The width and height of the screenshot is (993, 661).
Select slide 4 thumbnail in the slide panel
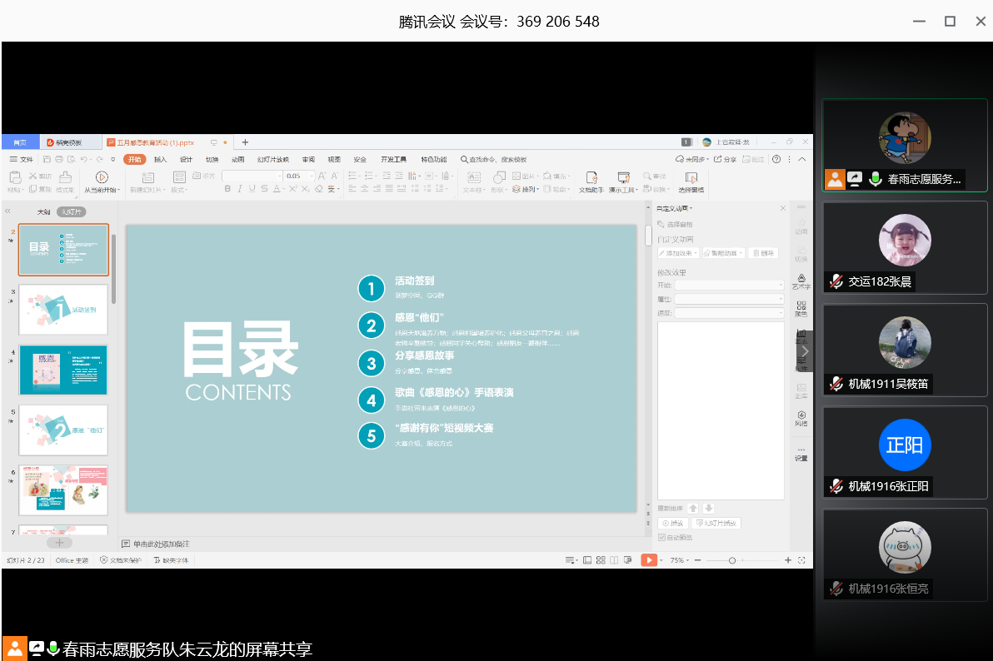pos(63,370)
